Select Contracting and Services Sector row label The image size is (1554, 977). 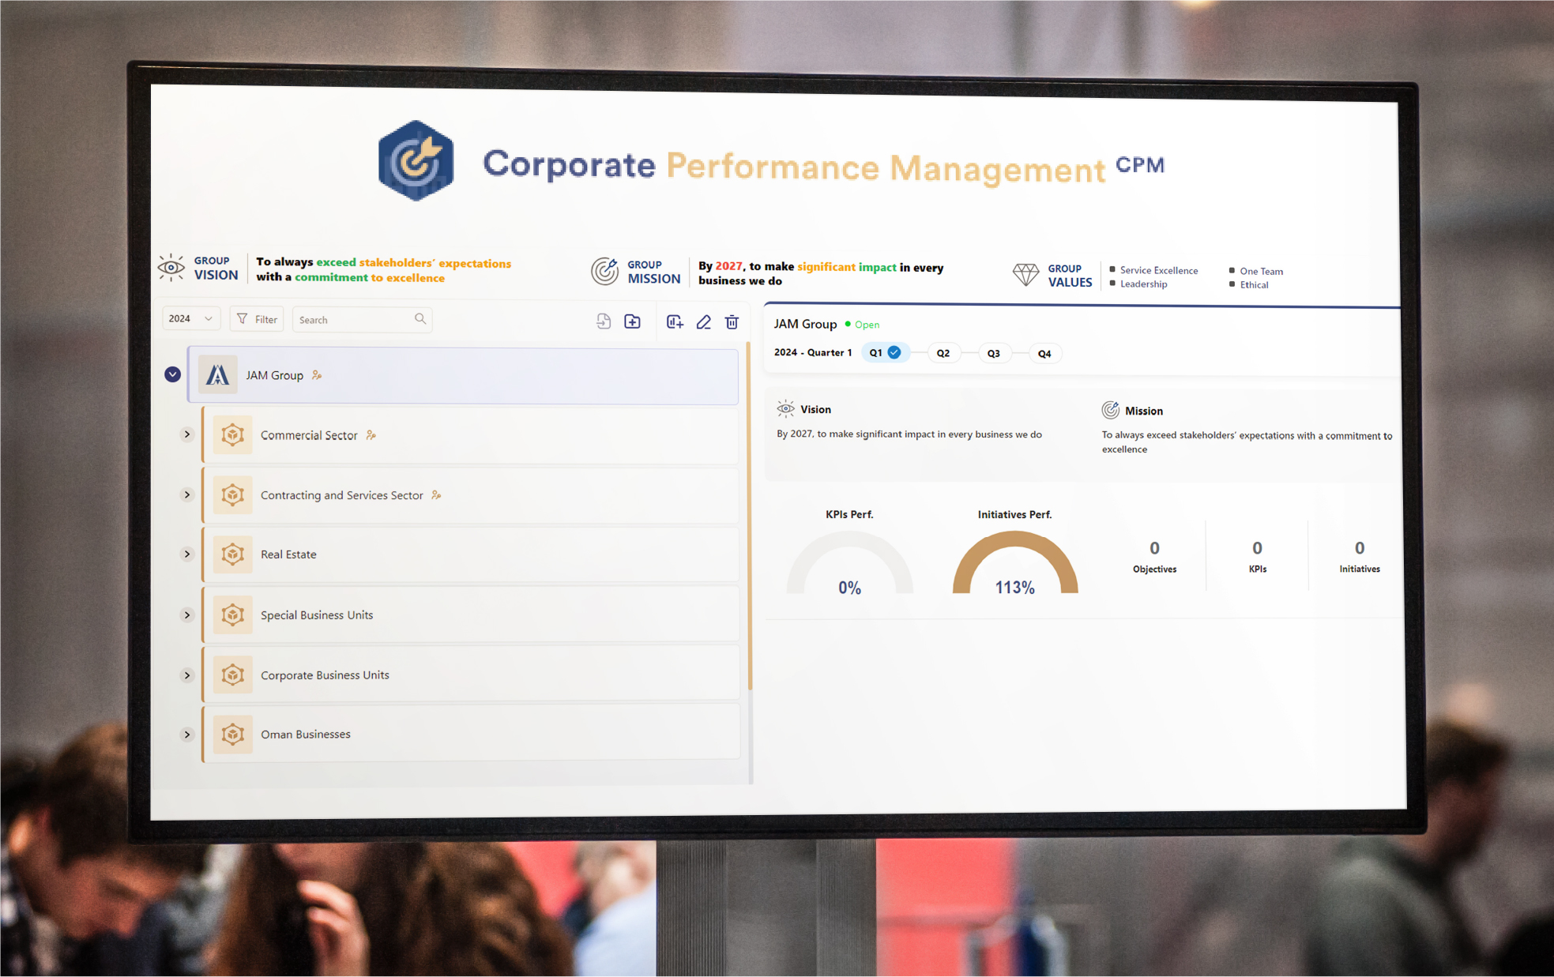tap(342, 495)
